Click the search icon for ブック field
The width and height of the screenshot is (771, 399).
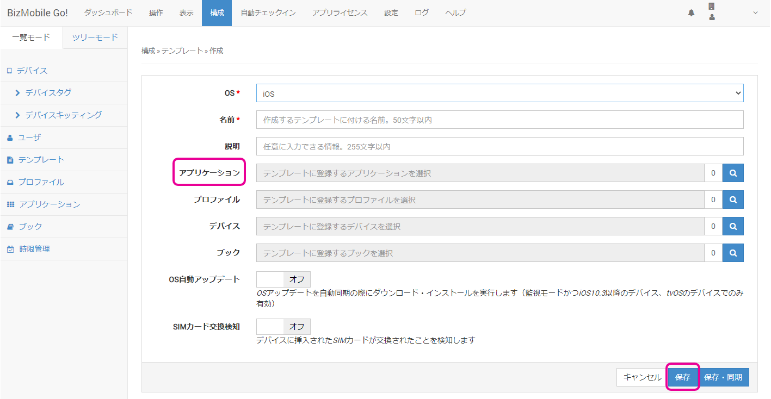click(733, 253)
